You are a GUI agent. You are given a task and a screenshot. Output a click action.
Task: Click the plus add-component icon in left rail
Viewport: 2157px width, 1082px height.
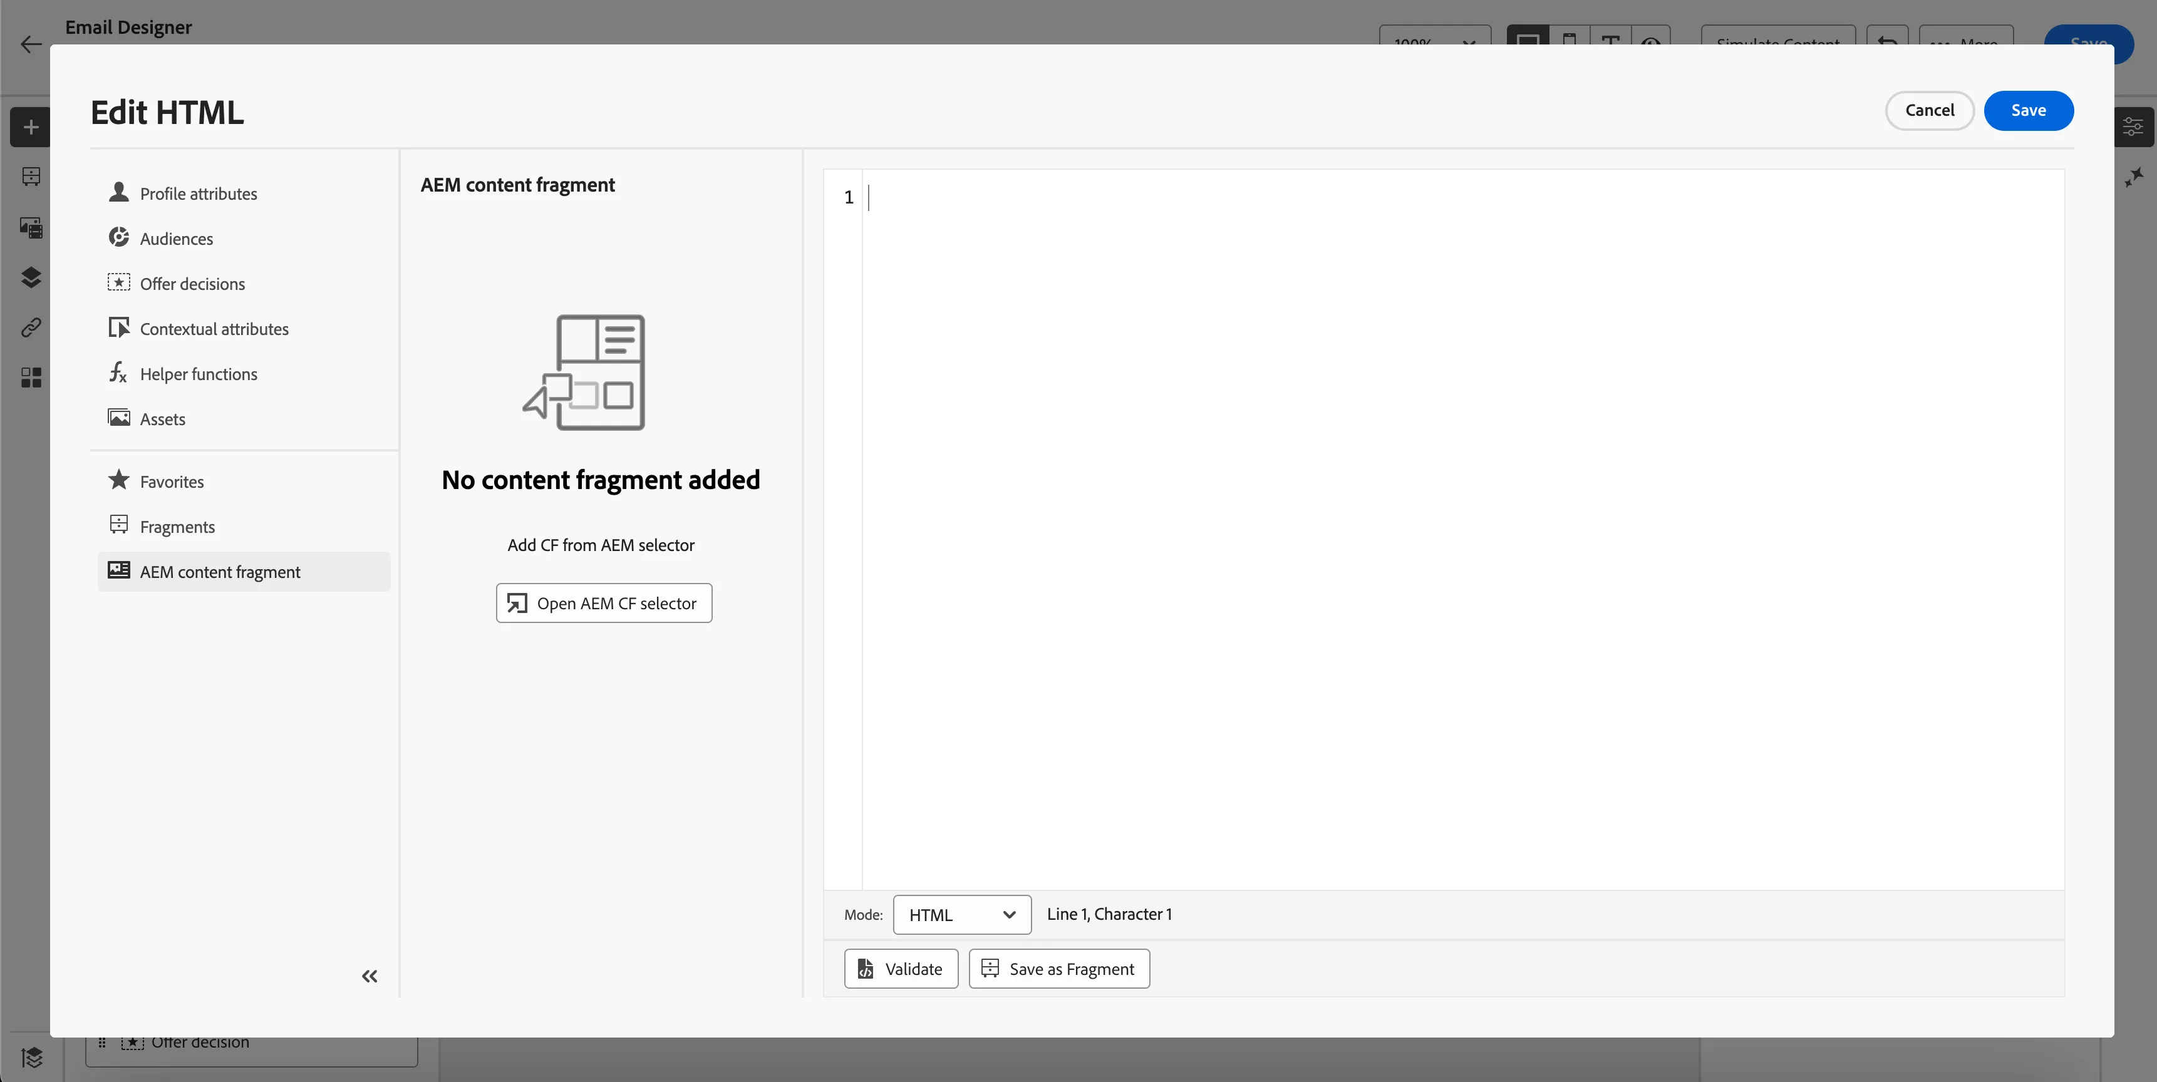[31, 127]
